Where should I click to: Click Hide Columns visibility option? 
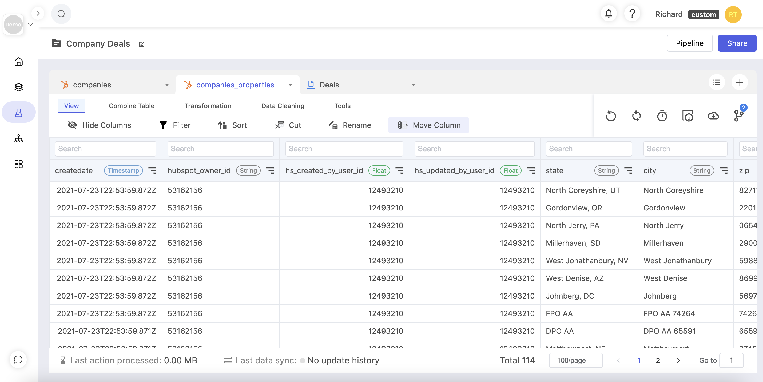100,125
